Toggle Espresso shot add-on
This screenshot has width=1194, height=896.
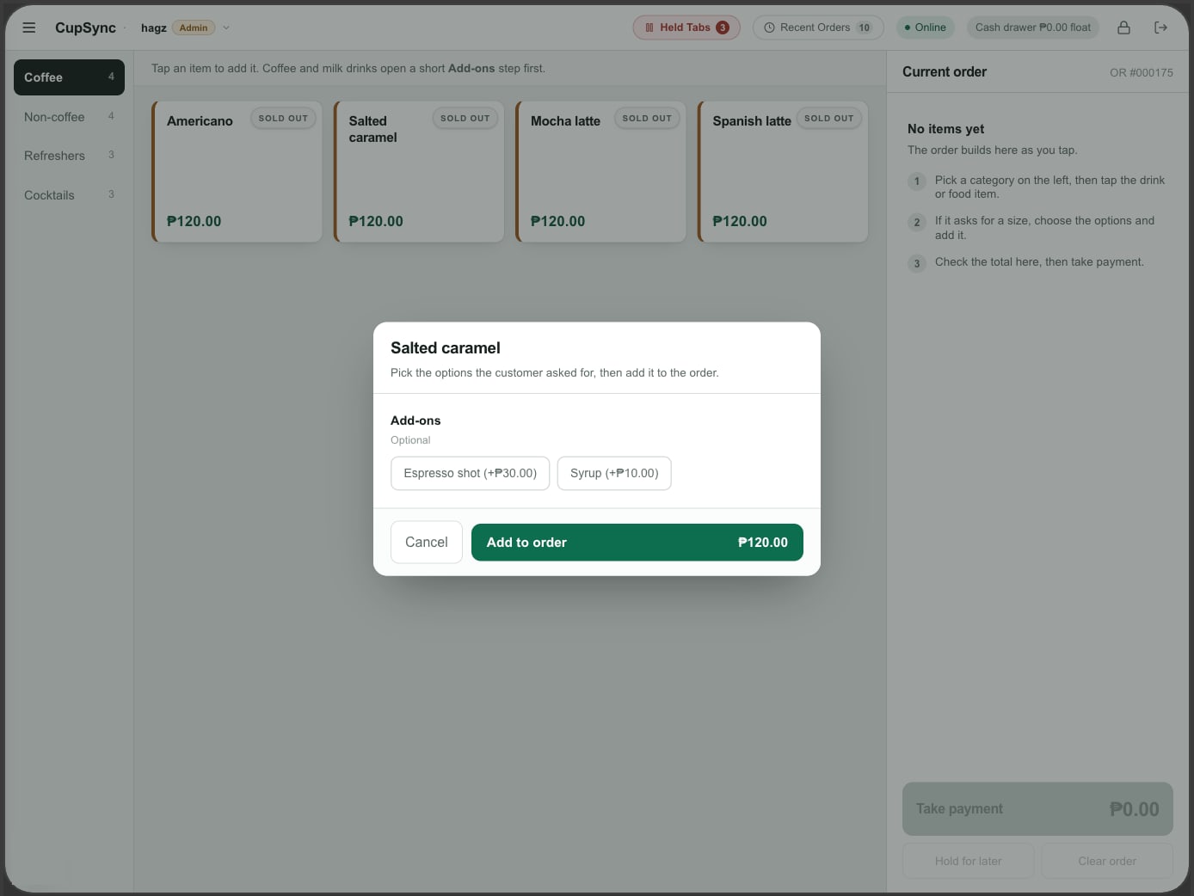tap(470, 473)
